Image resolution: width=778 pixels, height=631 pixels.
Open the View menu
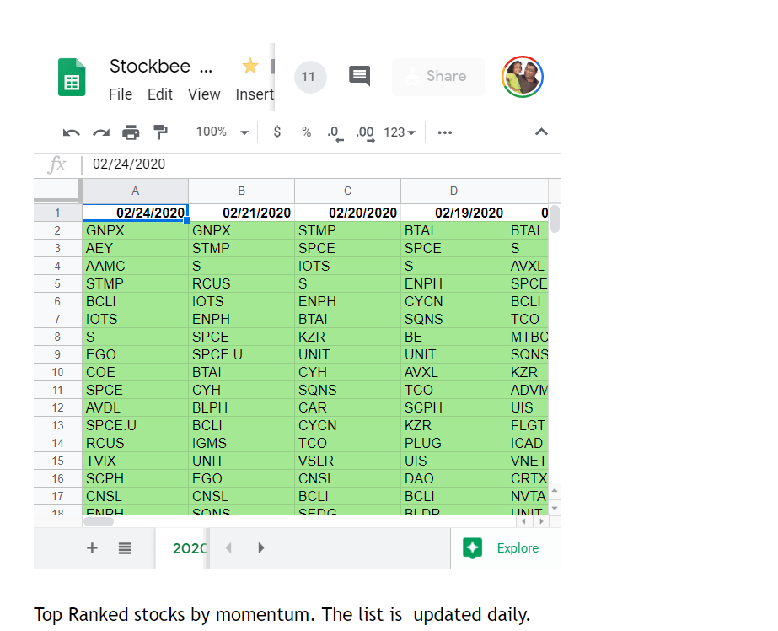click(x=204, y=94)
